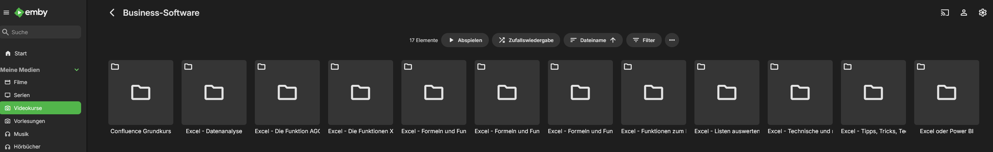Image resolution: width=993 pixels, height=152 pixels.
Task: Focus the Suche search field
Action: [x=41, y=32]
